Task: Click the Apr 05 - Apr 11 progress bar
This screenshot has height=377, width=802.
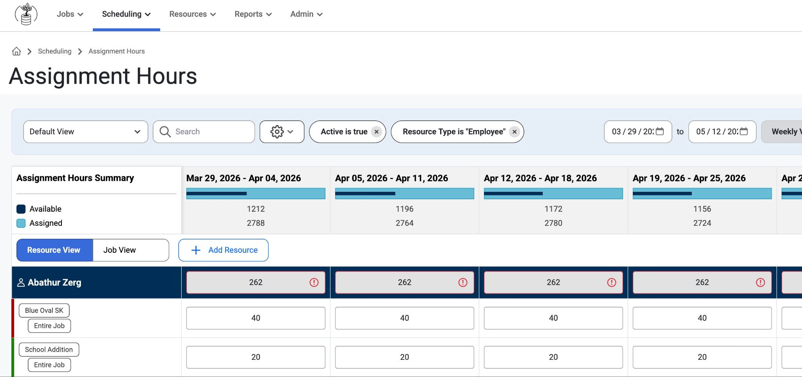Action: pyautogui.click(x=405, y=193)
